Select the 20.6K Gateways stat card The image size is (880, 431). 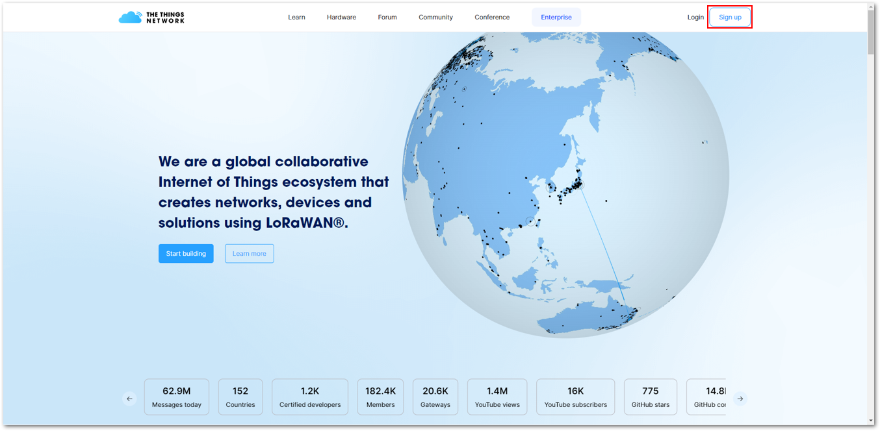435,397
